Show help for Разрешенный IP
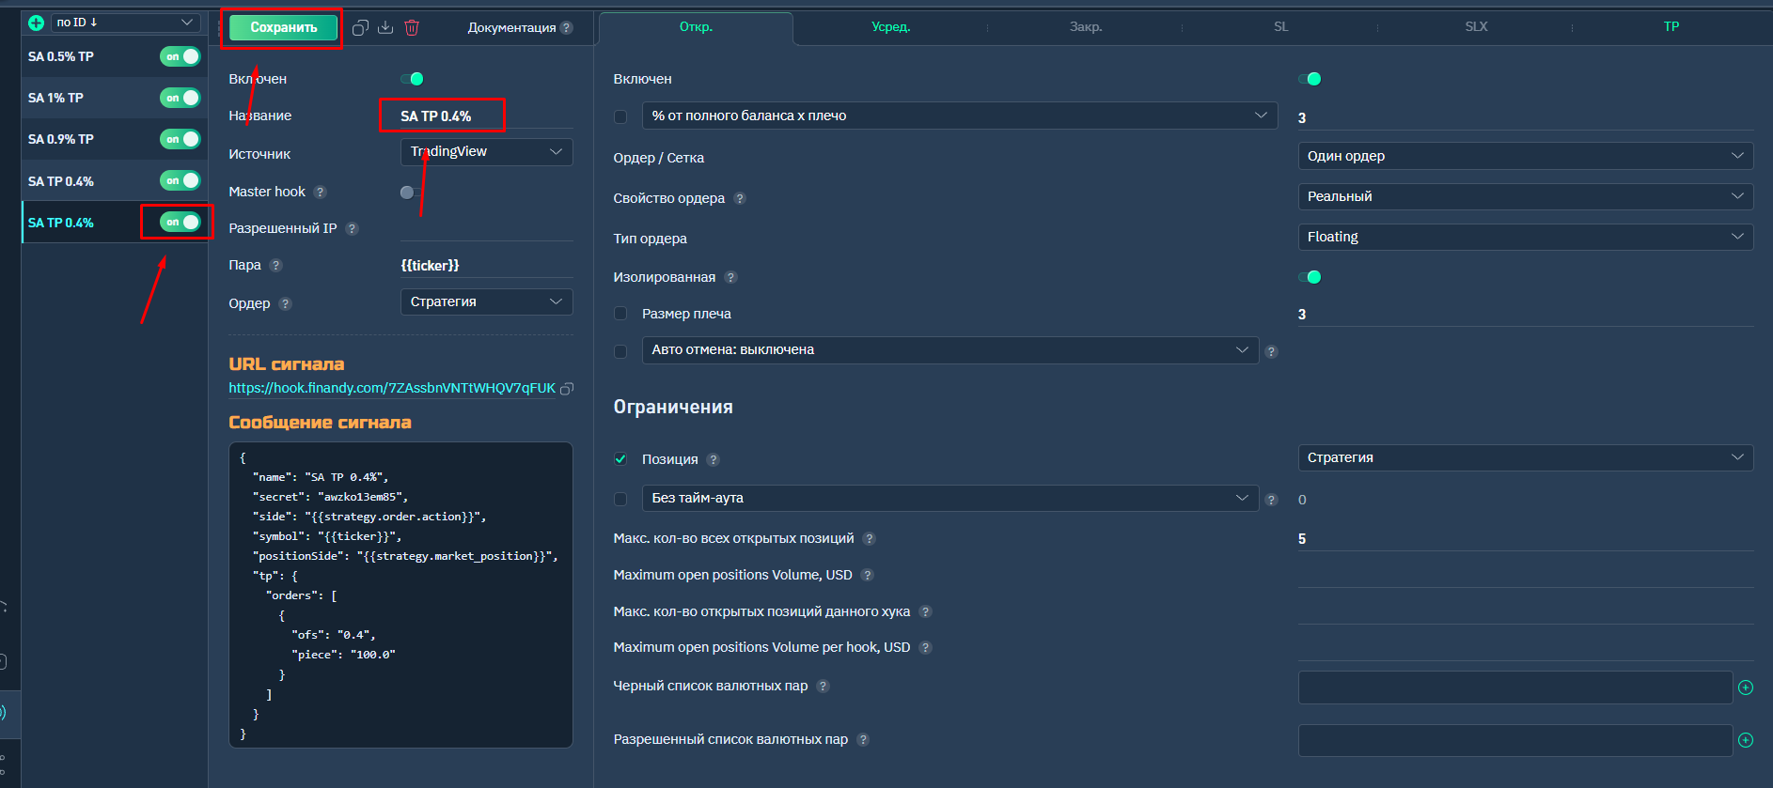The width and height of the screenshot is (1773, 788). [352, 228]
